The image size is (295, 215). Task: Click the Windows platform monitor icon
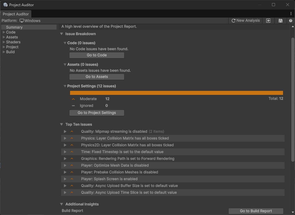click(x=22, y=21)
